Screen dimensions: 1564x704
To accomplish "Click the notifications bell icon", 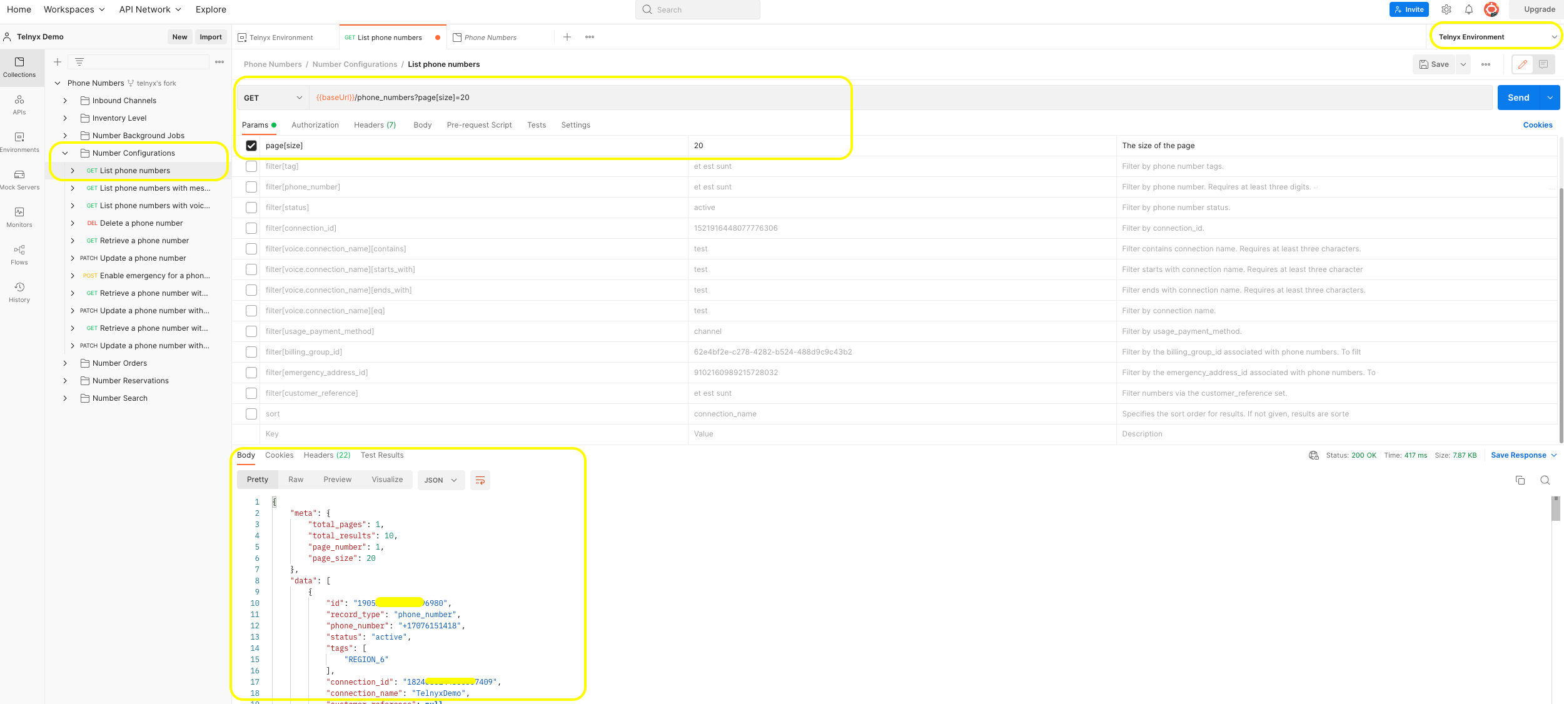I will (x=1469, y=9).
